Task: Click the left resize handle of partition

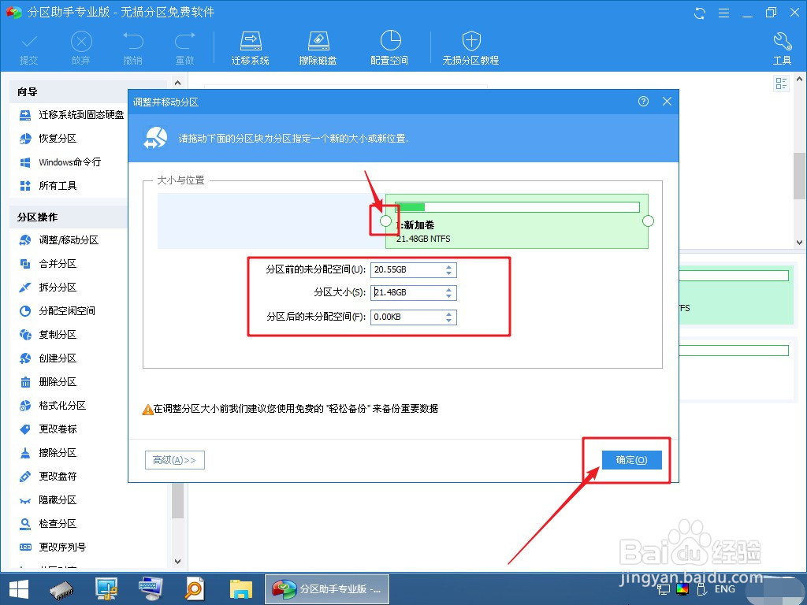Action: [385, 221]
